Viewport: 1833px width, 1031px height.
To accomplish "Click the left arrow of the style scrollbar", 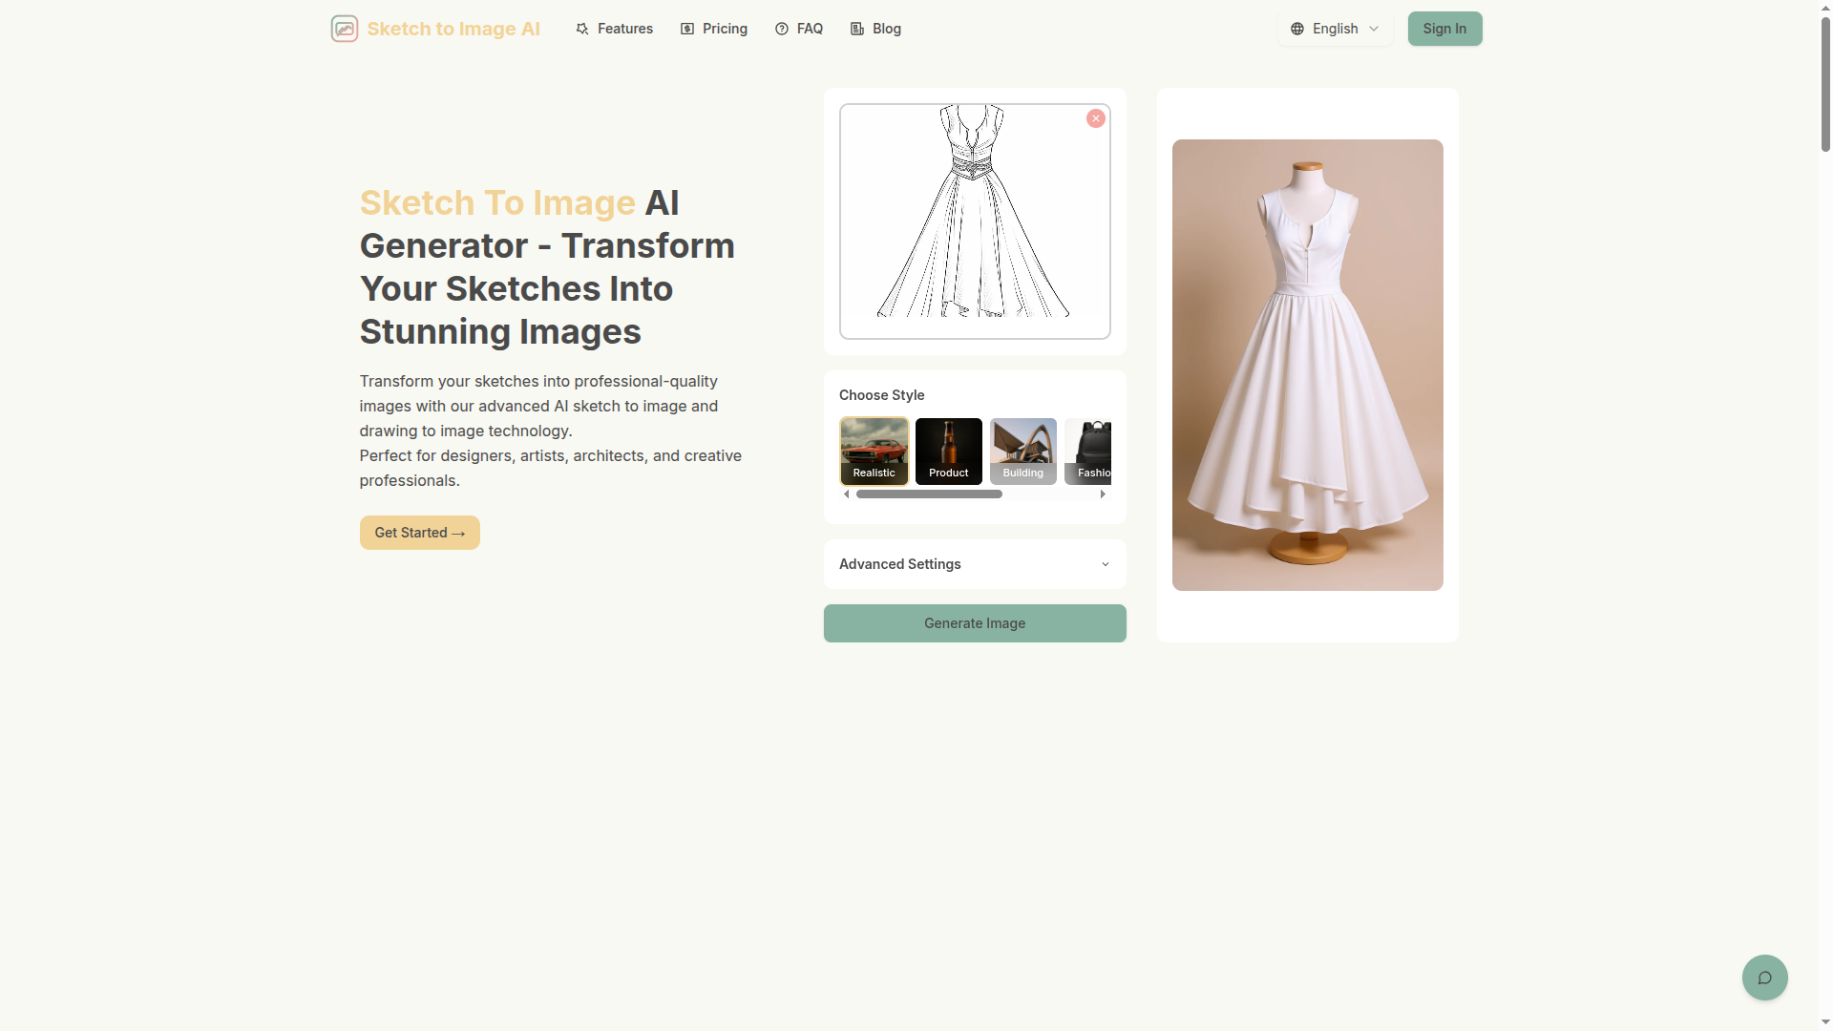I will tap(847, 494).
